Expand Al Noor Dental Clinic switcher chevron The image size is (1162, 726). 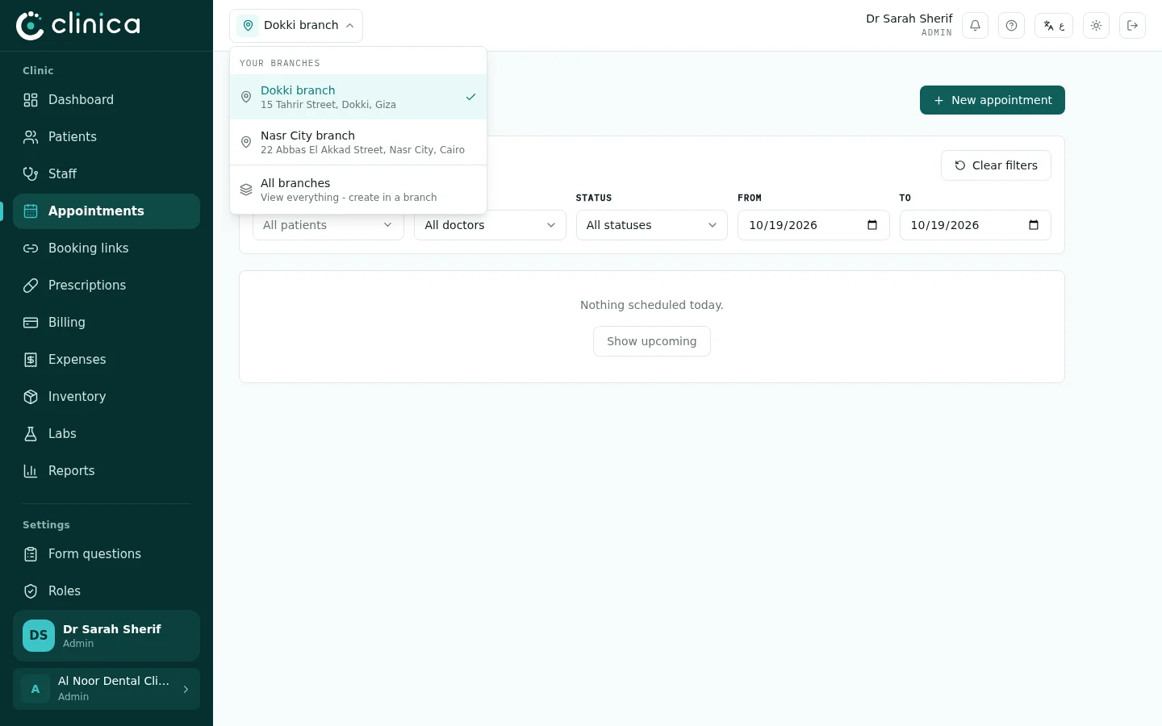186,689
